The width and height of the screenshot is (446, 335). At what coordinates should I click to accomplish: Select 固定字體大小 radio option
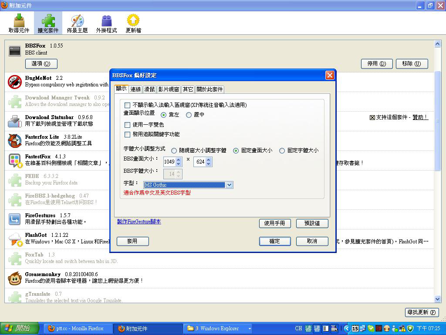tap(282, 150)
